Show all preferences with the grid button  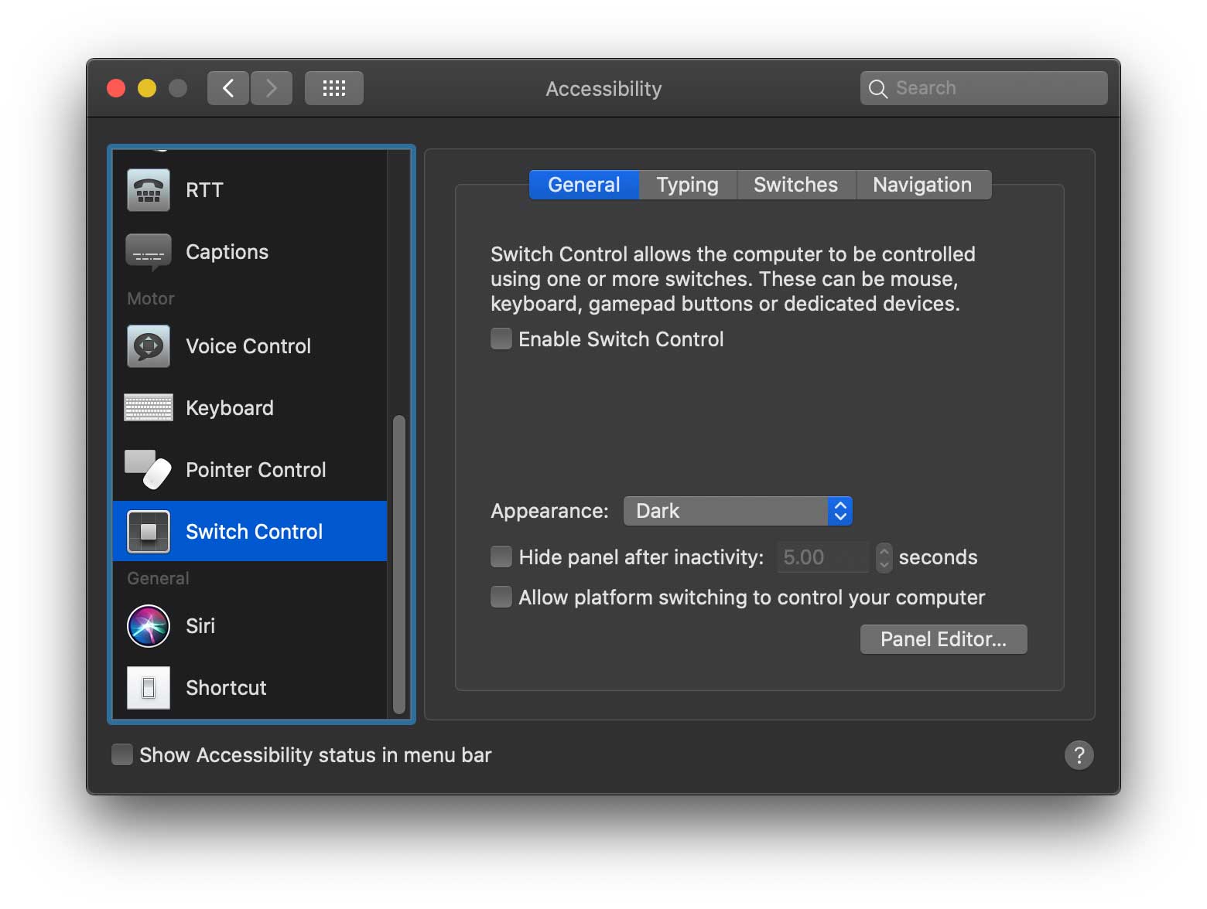click(334, 88)
